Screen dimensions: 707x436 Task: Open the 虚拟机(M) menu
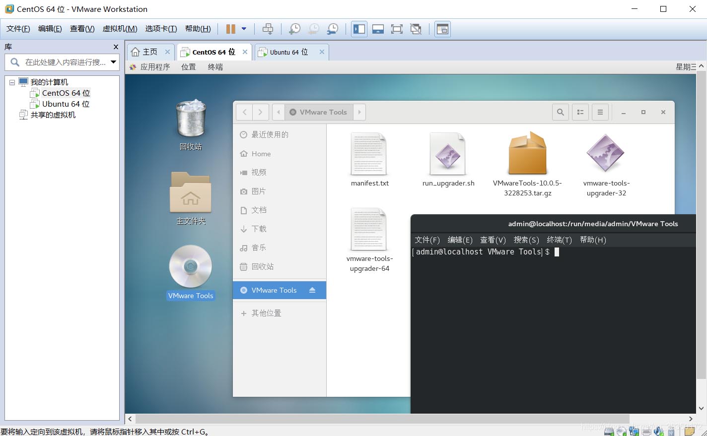pyautogui.click(x=120, y=29)
